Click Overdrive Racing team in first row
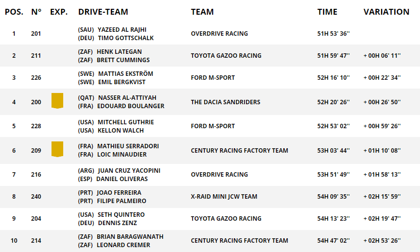 (x=219, y=34)
